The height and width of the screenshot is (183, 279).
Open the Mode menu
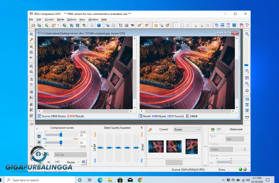coord(60,19)
